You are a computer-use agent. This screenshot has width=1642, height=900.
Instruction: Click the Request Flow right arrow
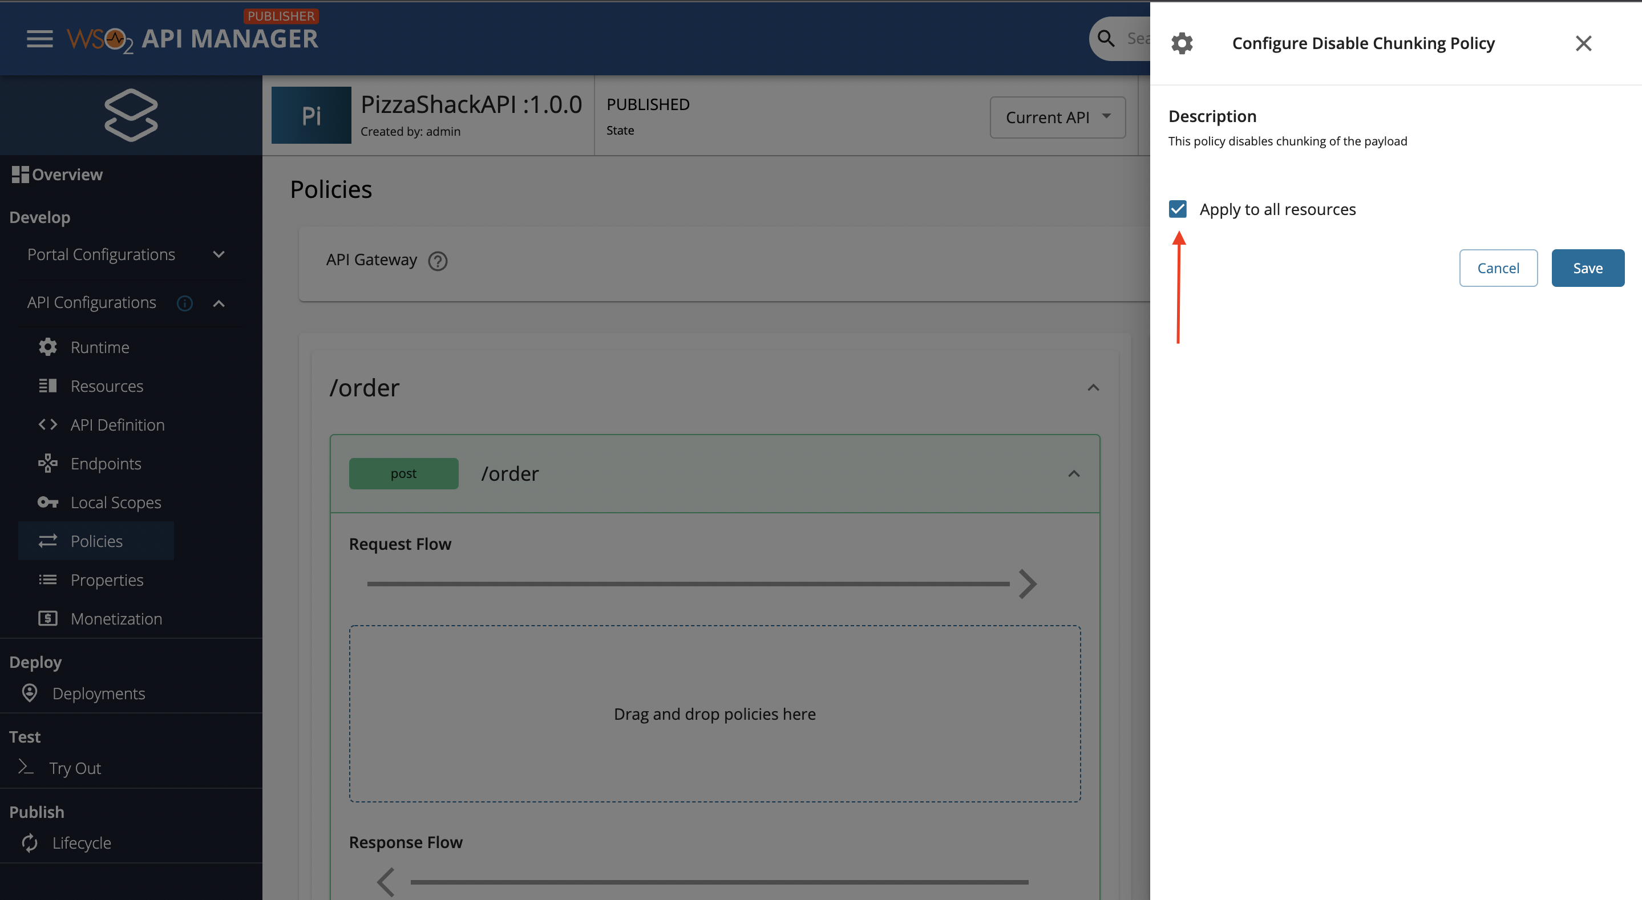pos(1027,584)
